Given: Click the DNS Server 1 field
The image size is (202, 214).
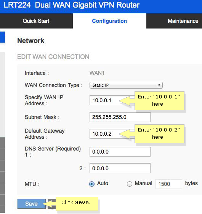Looking at the screenshot, I should point(120,152).
